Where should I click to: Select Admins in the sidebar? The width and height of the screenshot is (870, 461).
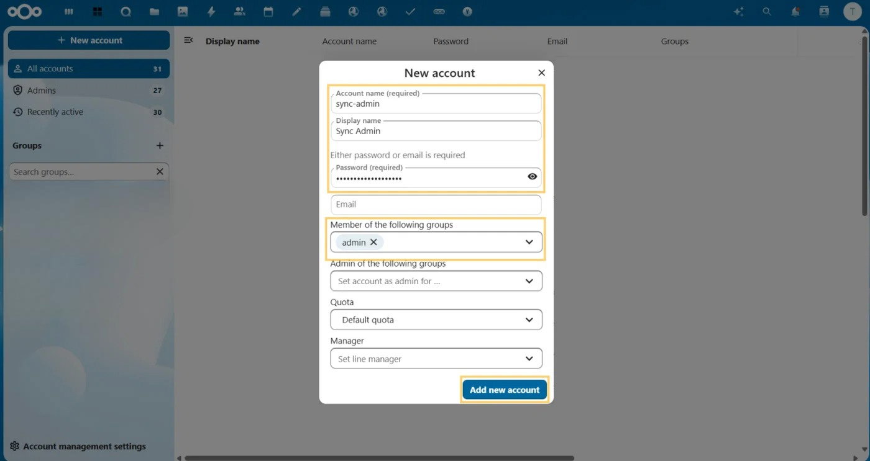89,91
